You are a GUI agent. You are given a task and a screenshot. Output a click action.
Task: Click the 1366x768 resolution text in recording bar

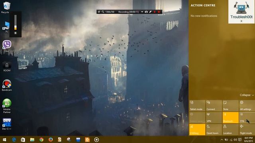[110, 12]
